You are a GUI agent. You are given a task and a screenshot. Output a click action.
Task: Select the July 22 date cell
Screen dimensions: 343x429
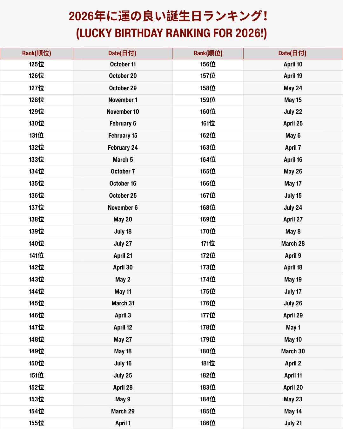(293, 112)
